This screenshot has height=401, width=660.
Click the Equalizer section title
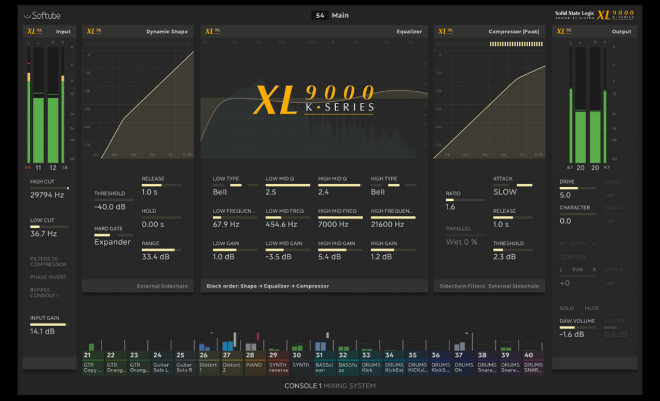tap(409, 32)
